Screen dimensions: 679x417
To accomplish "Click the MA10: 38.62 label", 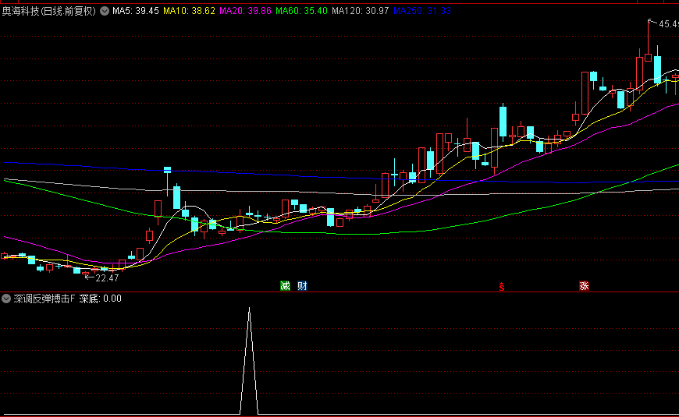I will point(189,11).
